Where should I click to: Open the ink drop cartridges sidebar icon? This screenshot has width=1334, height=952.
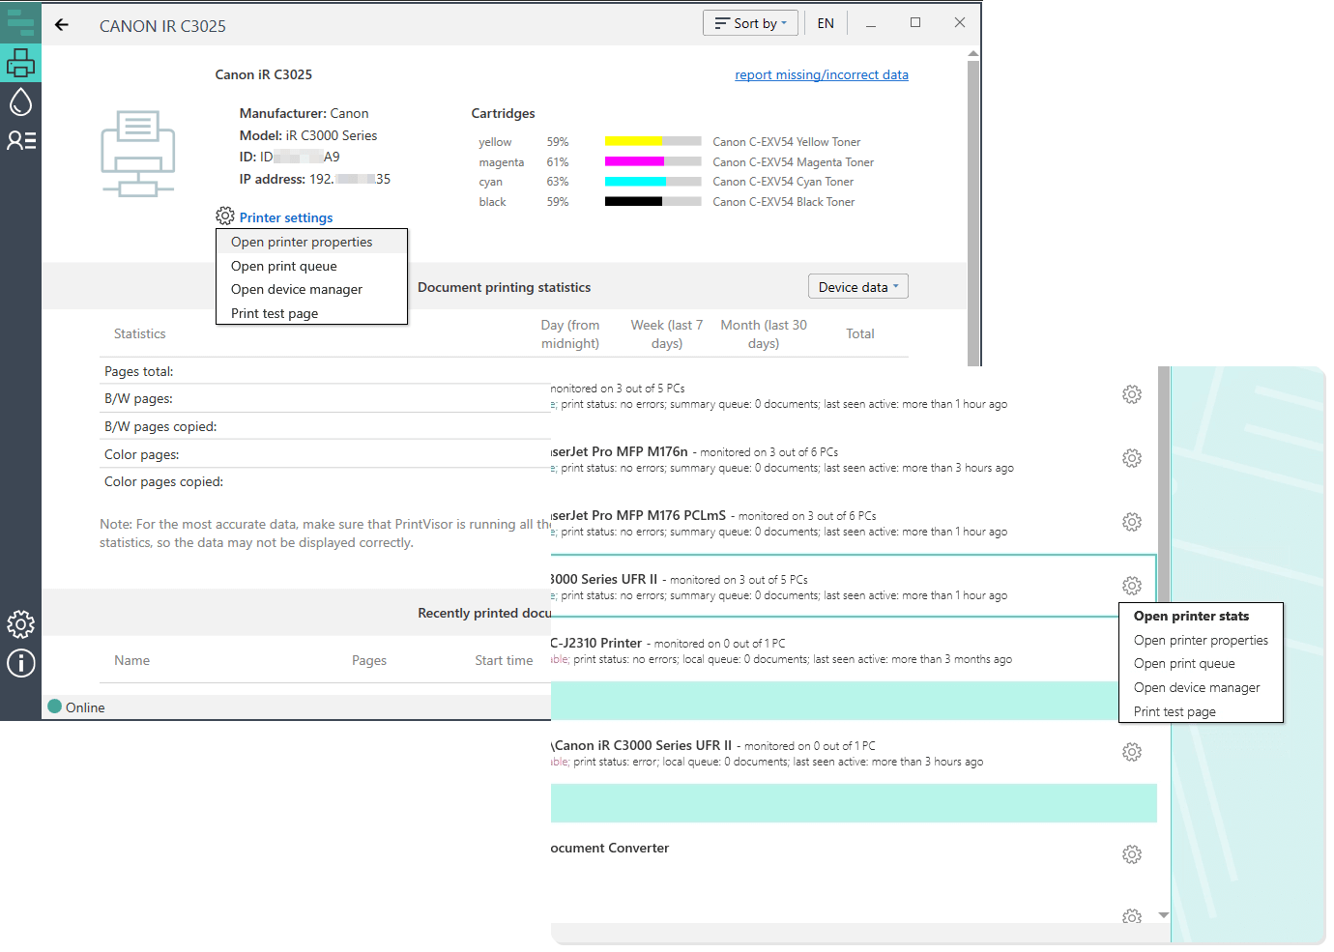click(x=20, y=101)
